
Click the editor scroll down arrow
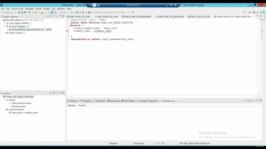pyautogui.click(x=259, y=94)
